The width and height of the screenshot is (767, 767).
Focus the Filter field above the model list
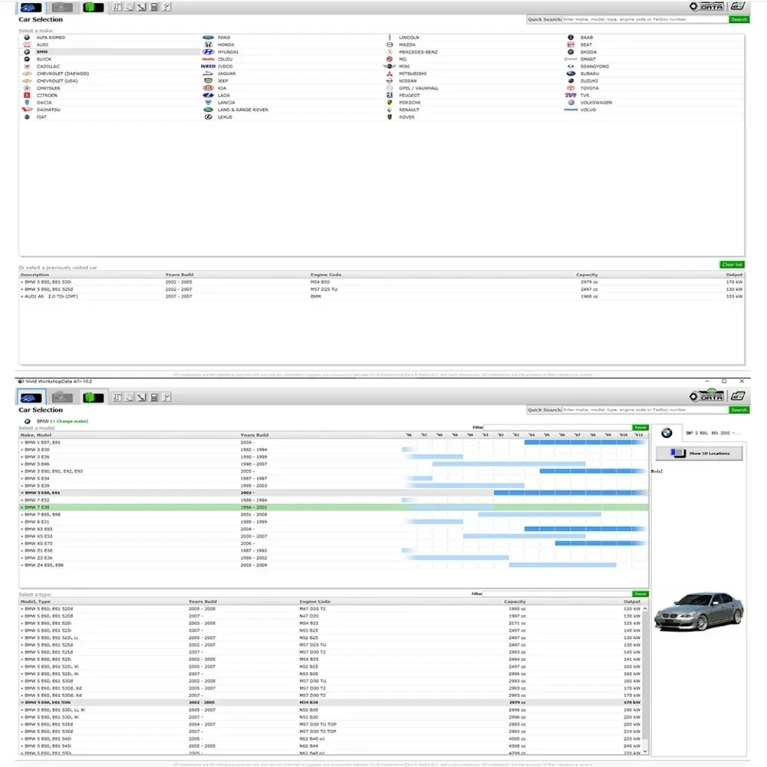tap(558, 427)
